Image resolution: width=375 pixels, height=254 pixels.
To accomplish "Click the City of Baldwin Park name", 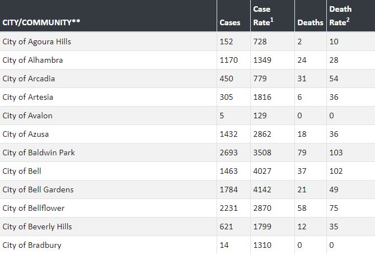I will tap(39, 153).
